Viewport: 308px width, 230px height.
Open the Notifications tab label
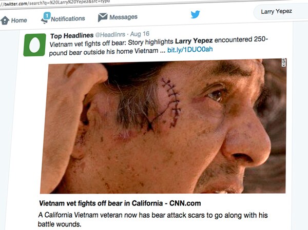(x=68, y=19)
